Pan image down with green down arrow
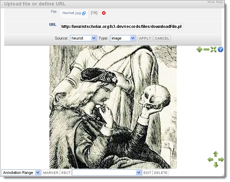This screenshot has height=182, width=230. tap(216, 165)
